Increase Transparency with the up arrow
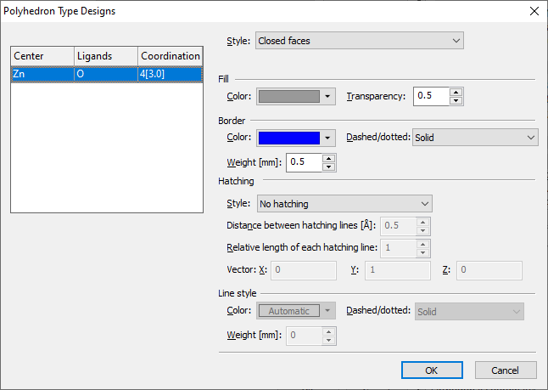Viewport: 548px width, 390px height. pos(456,92)
